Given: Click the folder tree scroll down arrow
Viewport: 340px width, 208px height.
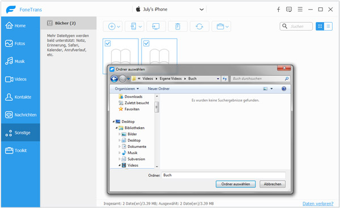Looking at the screenshot, I should pyautogui.click(x=157, y=167).
